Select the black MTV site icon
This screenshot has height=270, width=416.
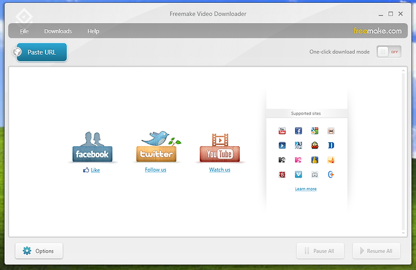pos(282,160)
